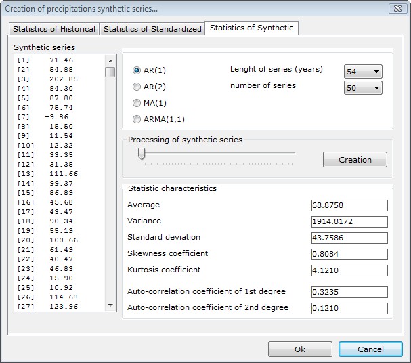Click the list scroll up arrow

tap(110, 60)
